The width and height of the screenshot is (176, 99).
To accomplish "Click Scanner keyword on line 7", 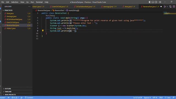I will pyautogui.click(x=54, y=26).
